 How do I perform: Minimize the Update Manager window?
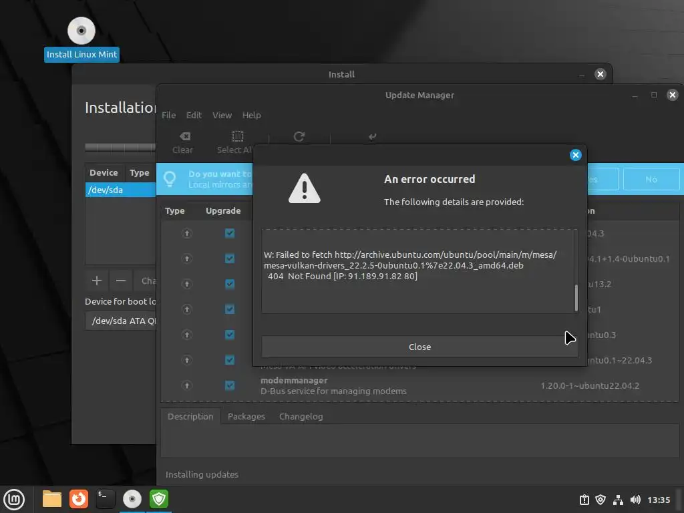[635, 96]
